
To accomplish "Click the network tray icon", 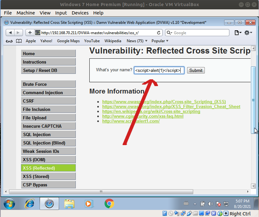I will pos(226,204).
